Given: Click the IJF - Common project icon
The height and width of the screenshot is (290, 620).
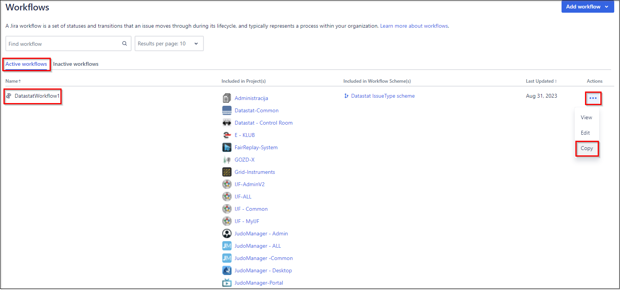Looking at the screenshot, I should coord(227,209).
